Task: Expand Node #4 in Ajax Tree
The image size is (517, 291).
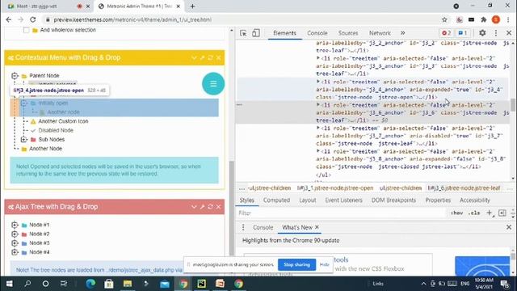Action: click(x=15, y=252)
